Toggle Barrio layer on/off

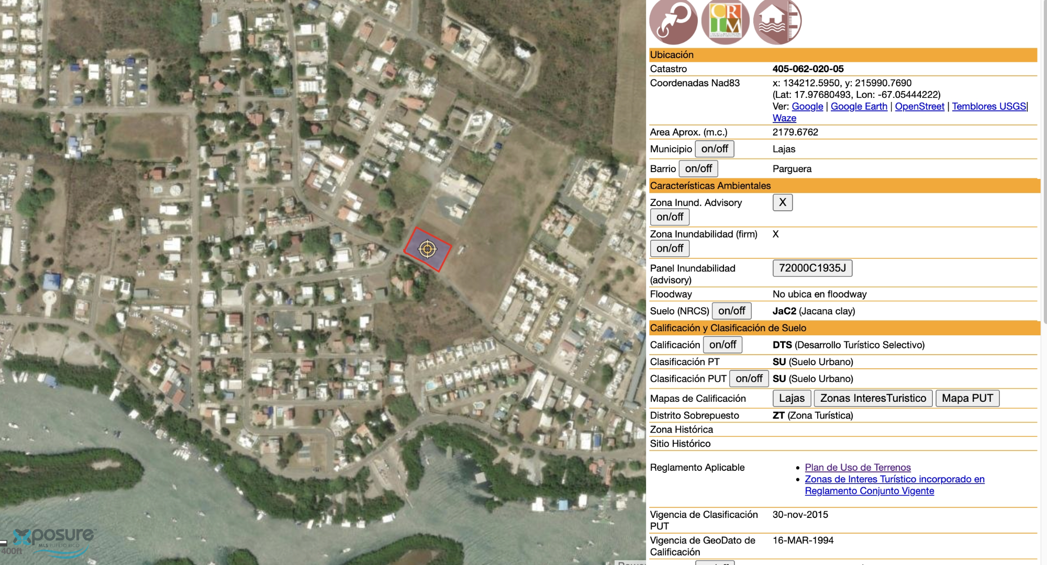click(x=698, y=169)
